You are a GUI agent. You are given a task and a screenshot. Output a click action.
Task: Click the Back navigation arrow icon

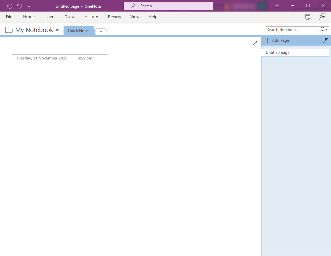[x=10, y=6]
